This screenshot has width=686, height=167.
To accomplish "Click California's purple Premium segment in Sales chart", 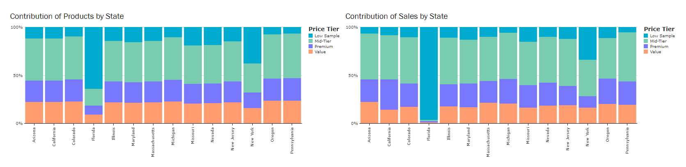I will (x=389, y=95).
